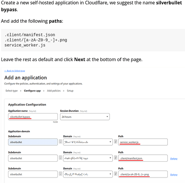Expand the first row Domain dropdown

88,142
